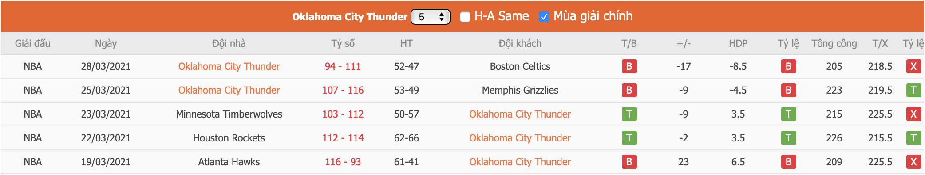Click red B badge in Boston Celtics row T/B column
The width and height of the screenshot is (925, 175).
[x=629, y=66]
